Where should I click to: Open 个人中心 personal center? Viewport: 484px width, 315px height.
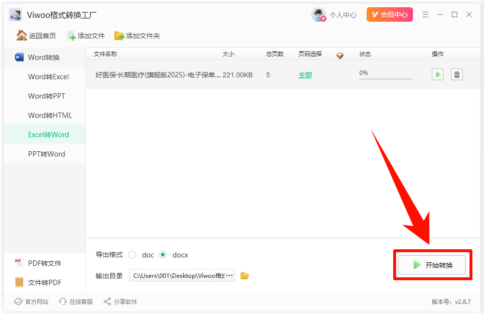(x=342, y=15)
